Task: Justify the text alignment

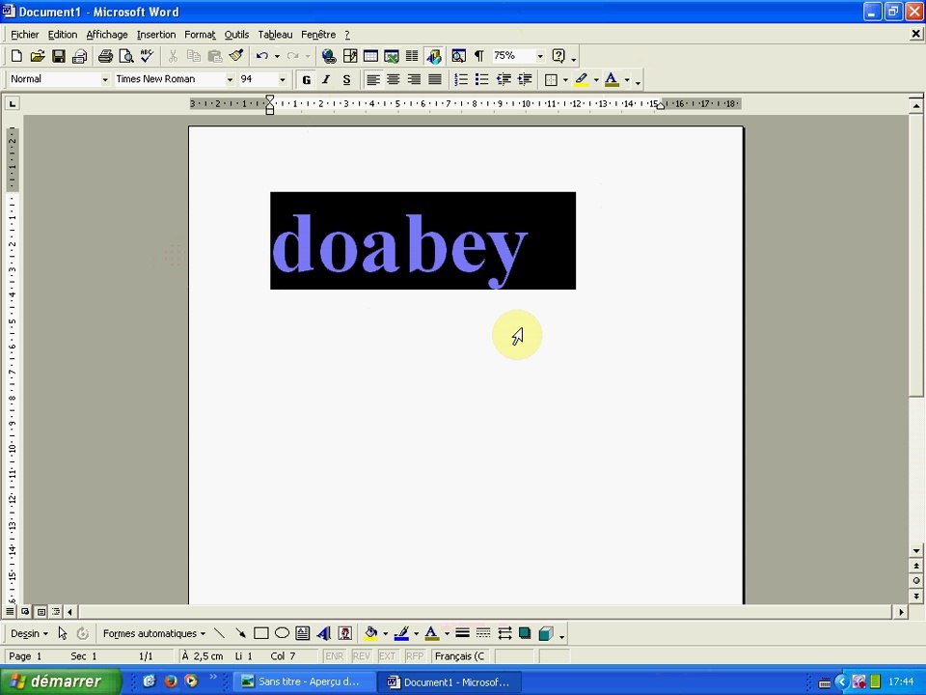Action: pos(435,80)
